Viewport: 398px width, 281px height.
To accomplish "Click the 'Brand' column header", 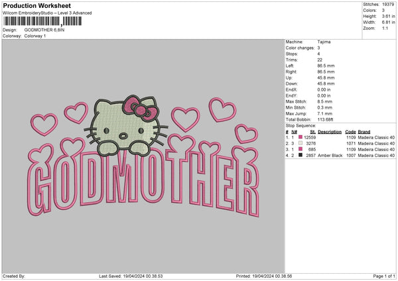I will (364, 132).
